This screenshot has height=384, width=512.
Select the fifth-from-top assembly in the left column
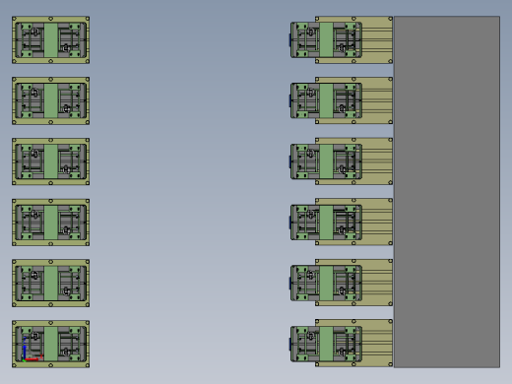(x=51, y=284)
